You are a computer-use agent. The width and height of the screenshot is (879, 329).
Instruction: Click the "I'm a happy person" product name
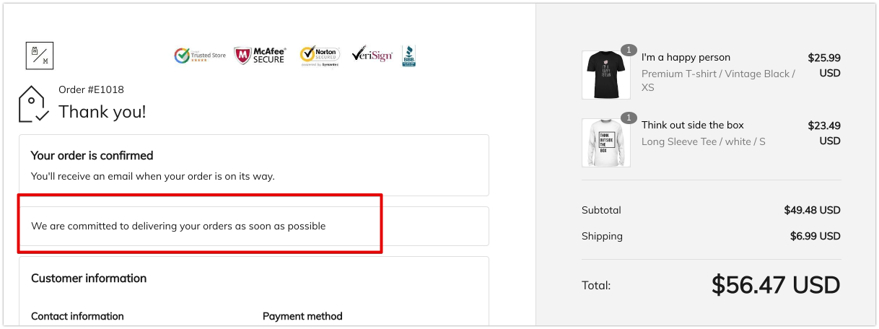coord(686,58)
